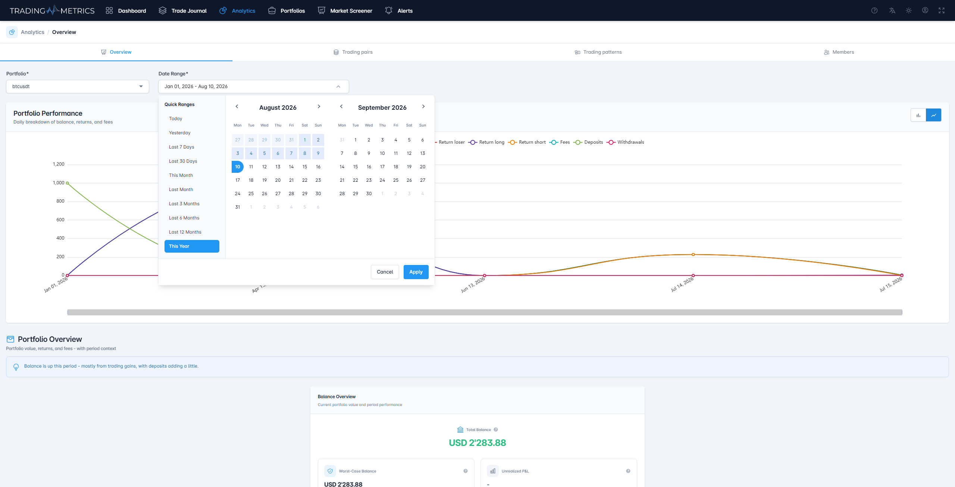Toggle the Withdrawals series in chart legend
Screen dimensions: 955x487
pyautogui.click(x=626, y=142)
